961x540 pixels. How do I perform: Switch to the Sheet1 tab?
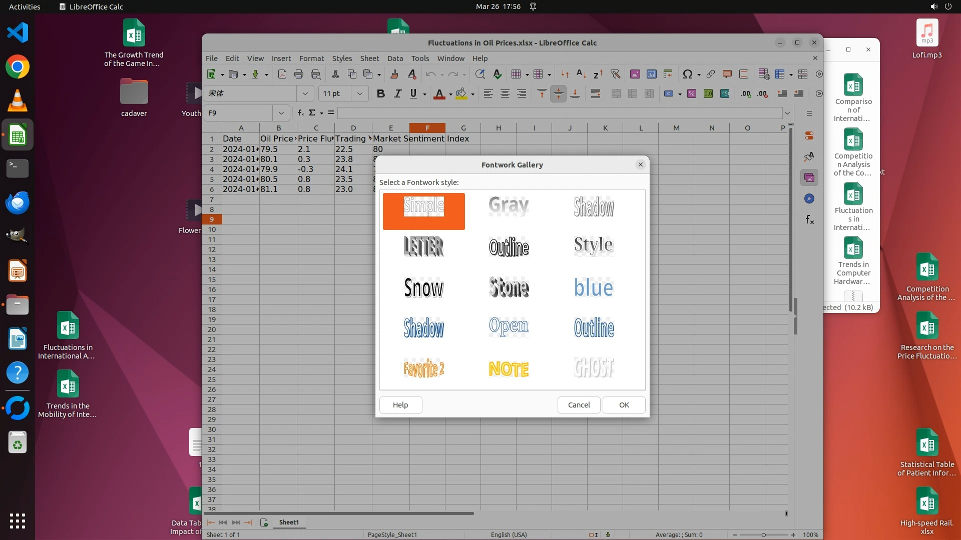tap(289, 522)
